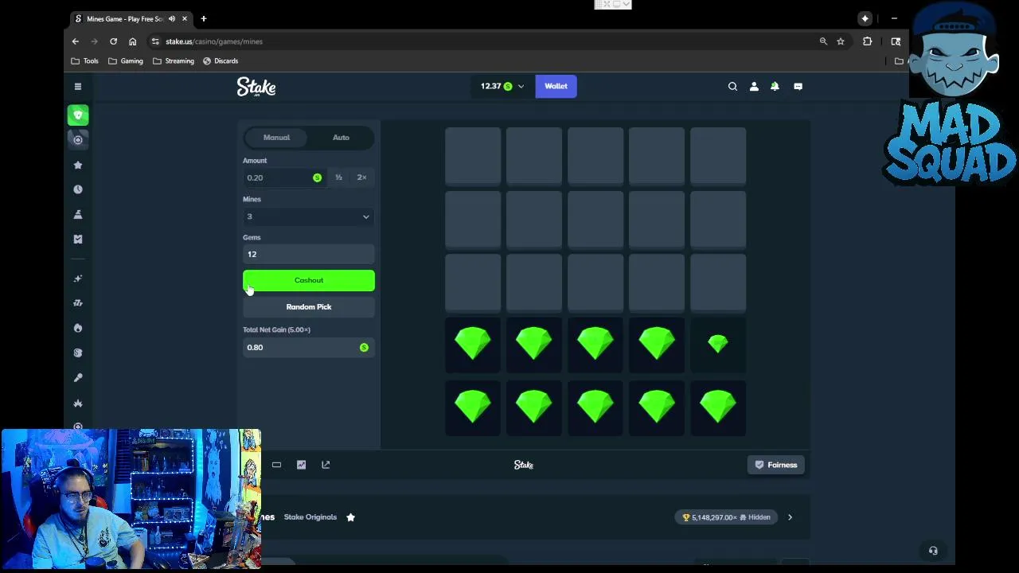The width and height of the screenshot is (1019, 573).
Task: Click the green Cashout button
Action: (x=308, y=280)
